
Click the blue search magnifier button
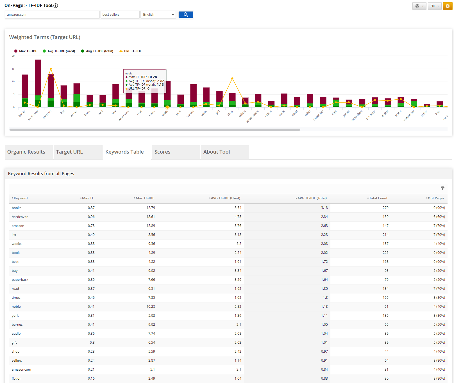pyautogui.click(x=186, y=15)
